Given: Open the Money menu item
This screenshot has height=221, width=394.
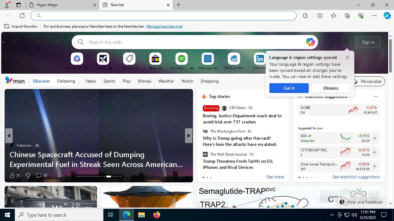Looking at the screenshot, I should (144, 81).
